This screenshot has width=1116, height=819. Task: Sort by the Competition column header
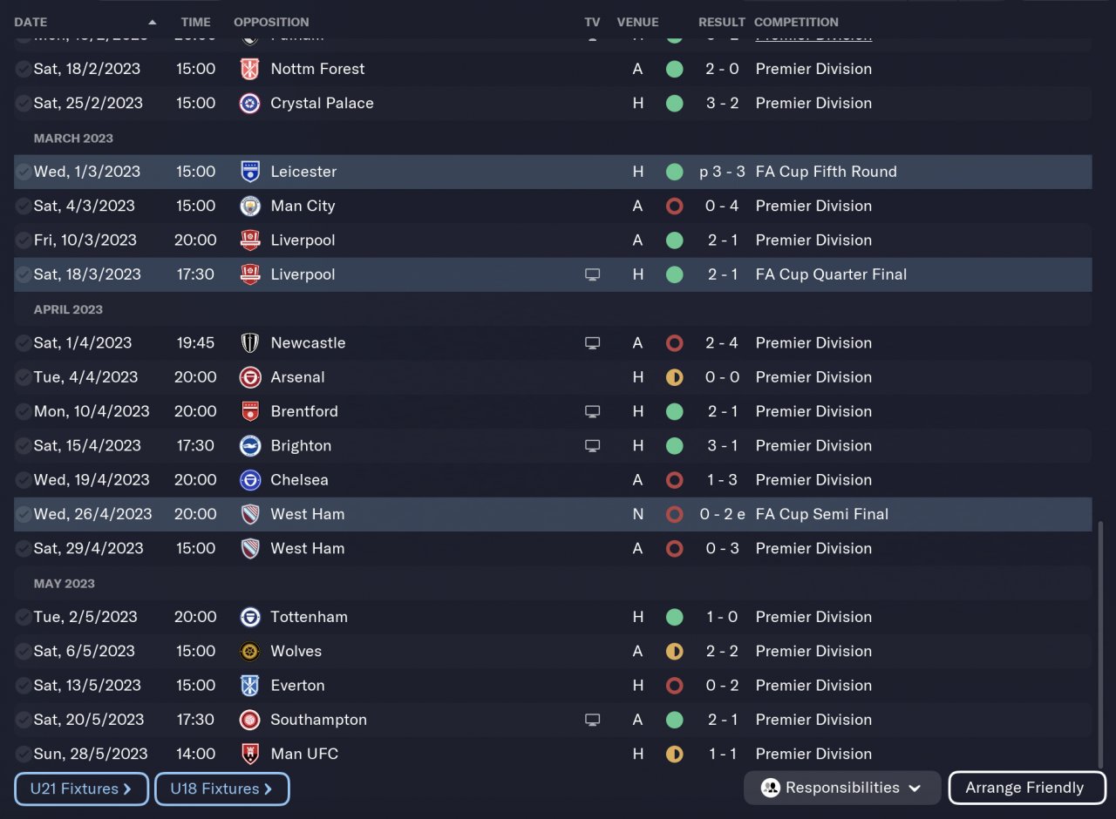[x=796, y=22]
